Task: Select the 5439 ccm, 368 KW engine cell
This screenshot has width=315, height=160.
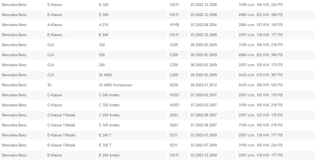Action: pos(276,85)
